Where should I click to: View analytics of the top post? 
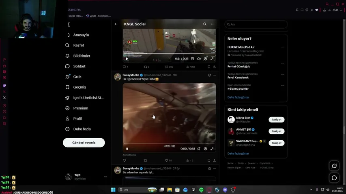pos(190,67)
